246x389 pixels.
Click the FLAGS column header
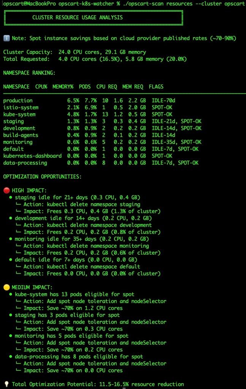coord(156,87)
